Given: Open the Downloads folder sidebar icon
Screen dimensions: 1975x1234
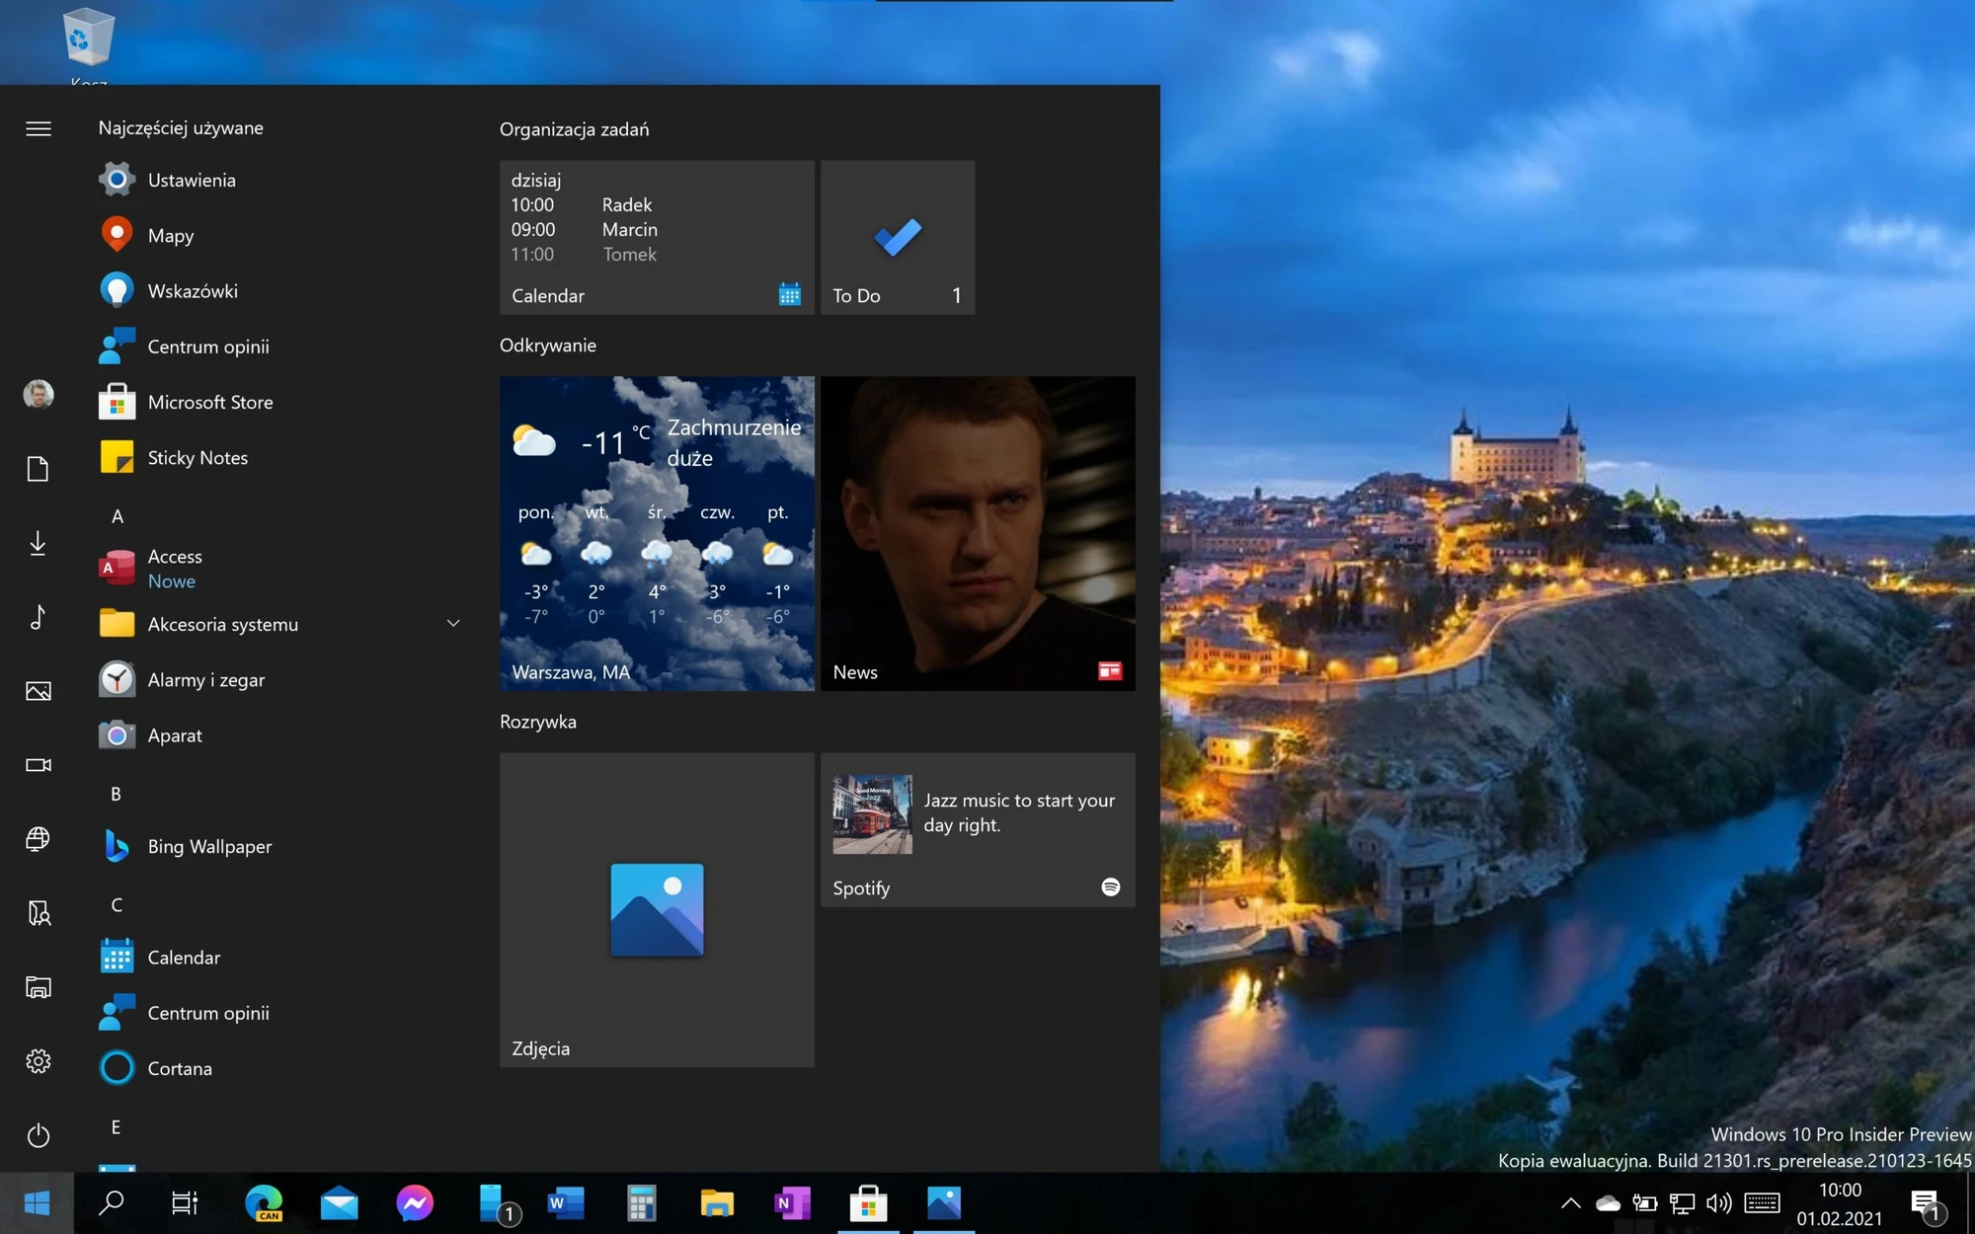Looking at the screenshot, I should click(x=38, y=543).
